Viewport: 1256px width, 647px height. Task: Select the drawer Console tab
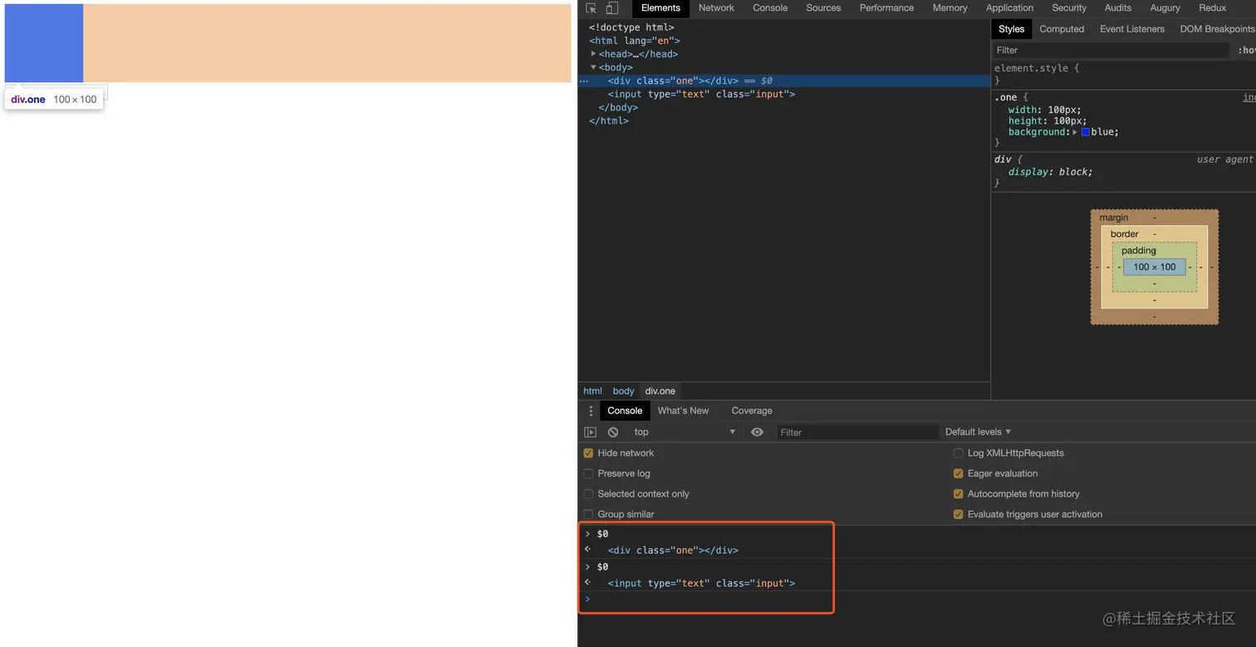pyautogui.click(x=625, y=411)
